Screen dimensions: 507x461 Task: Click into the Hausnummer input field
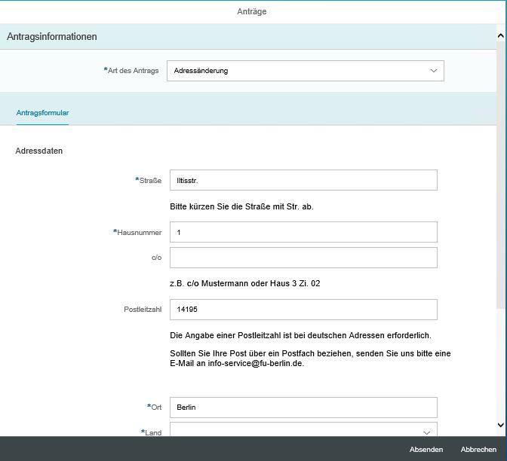tap(303, 232)
